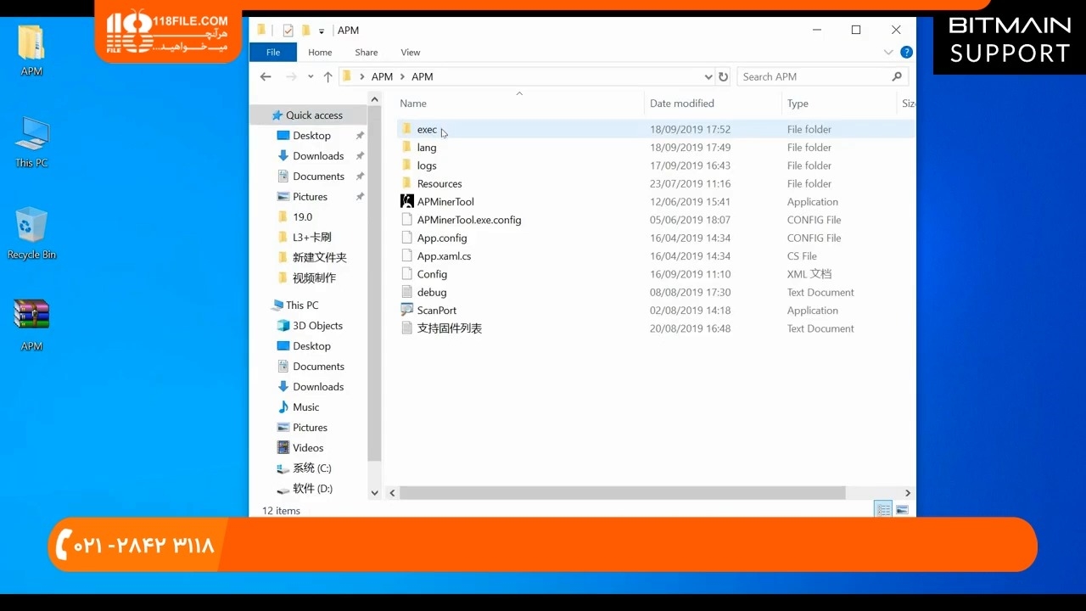This screenshot has width=1086, height=611.
Task: Open the APMinerTool application file
Action: [445, 202]
